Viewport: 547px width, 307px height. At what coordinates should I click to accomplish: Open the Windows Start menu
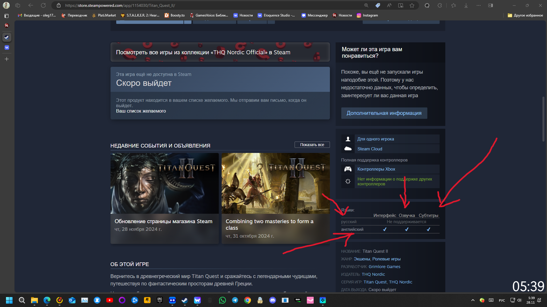[9, 300]
